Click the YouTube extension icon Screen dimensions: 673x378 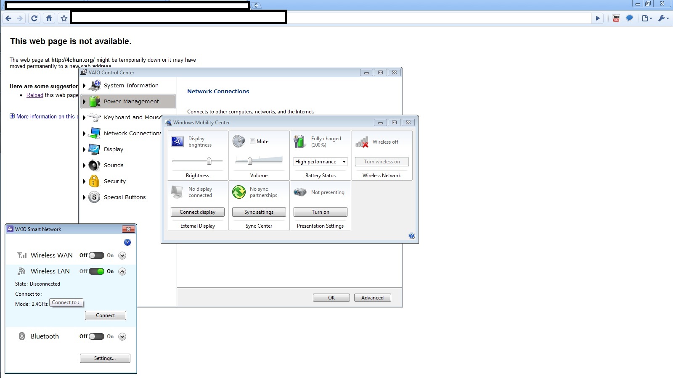tap(616, 18)
